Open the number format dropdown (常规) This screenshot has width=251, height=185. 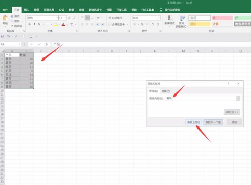click(159, 18)
